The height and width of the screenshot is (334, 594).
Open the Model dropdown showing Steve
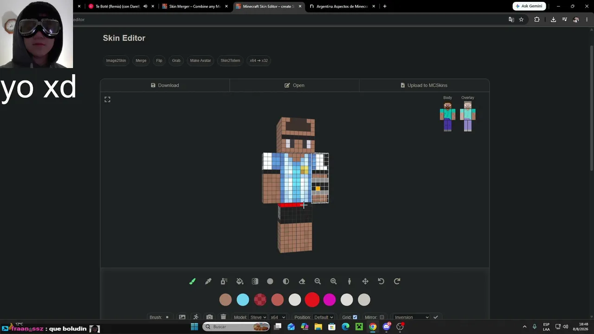pyautogui.click(x=258, y=317)
